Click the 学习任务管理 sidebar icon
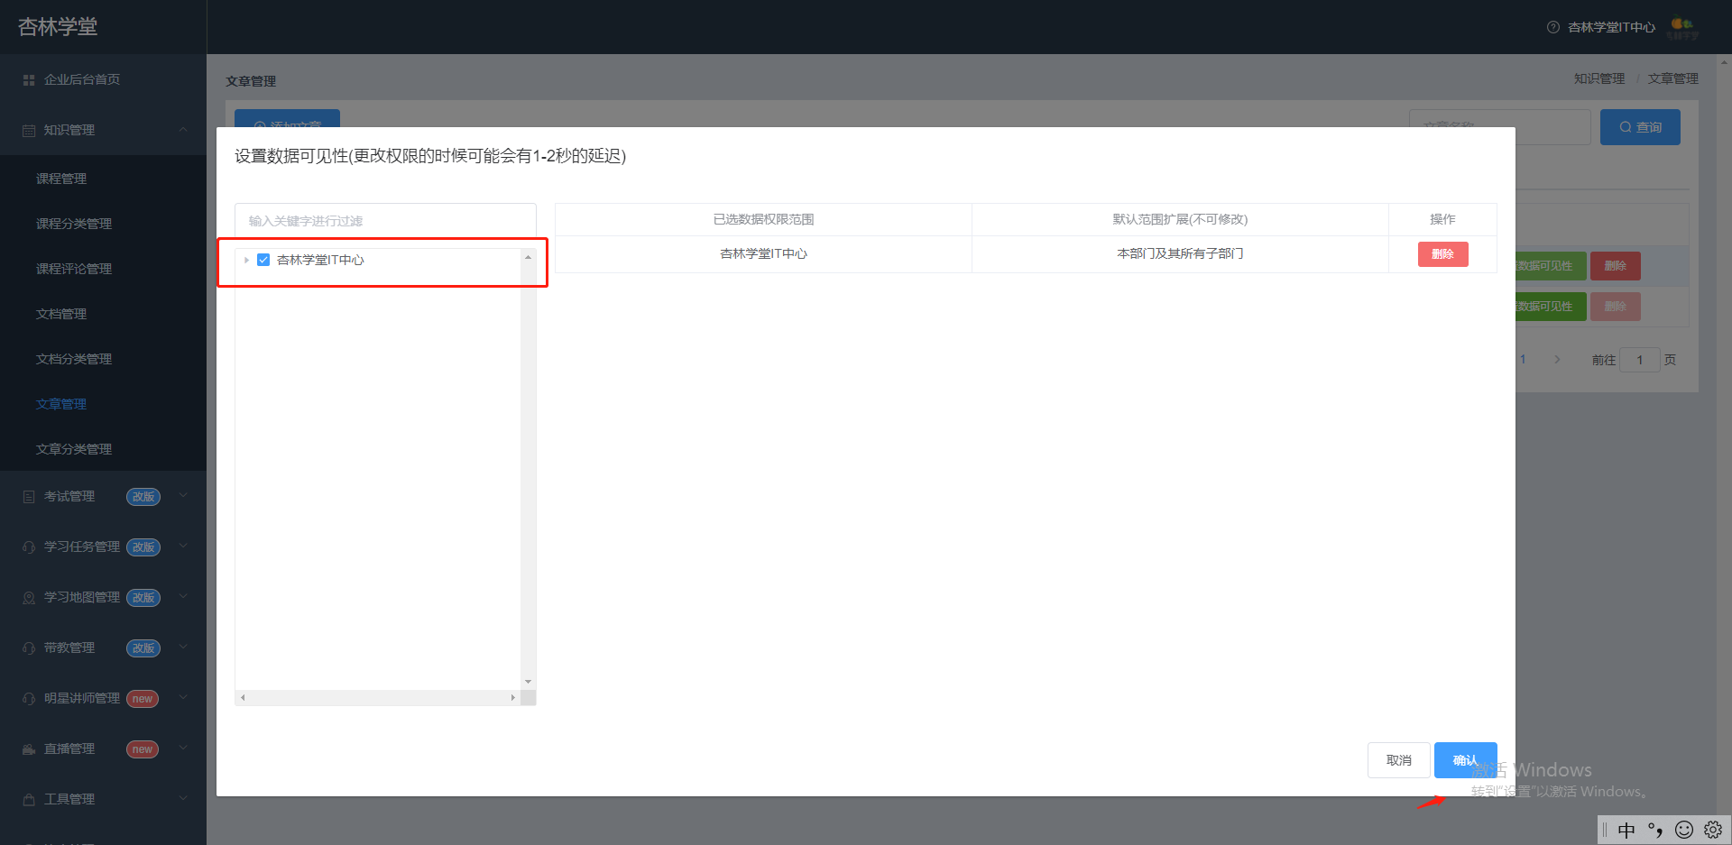This screenshot has width=1732, height=845. (x=29, y=547)
